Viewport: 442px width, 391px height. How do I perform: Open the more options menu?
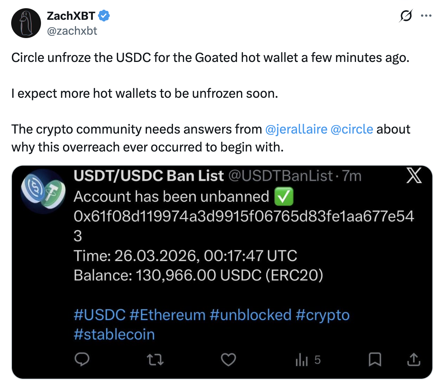pyautogui.click(x=426, y=16)
